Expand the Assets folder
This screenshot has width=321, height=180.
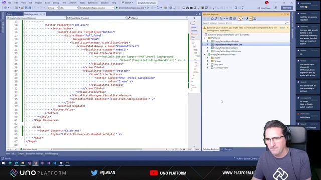(208, 58)
